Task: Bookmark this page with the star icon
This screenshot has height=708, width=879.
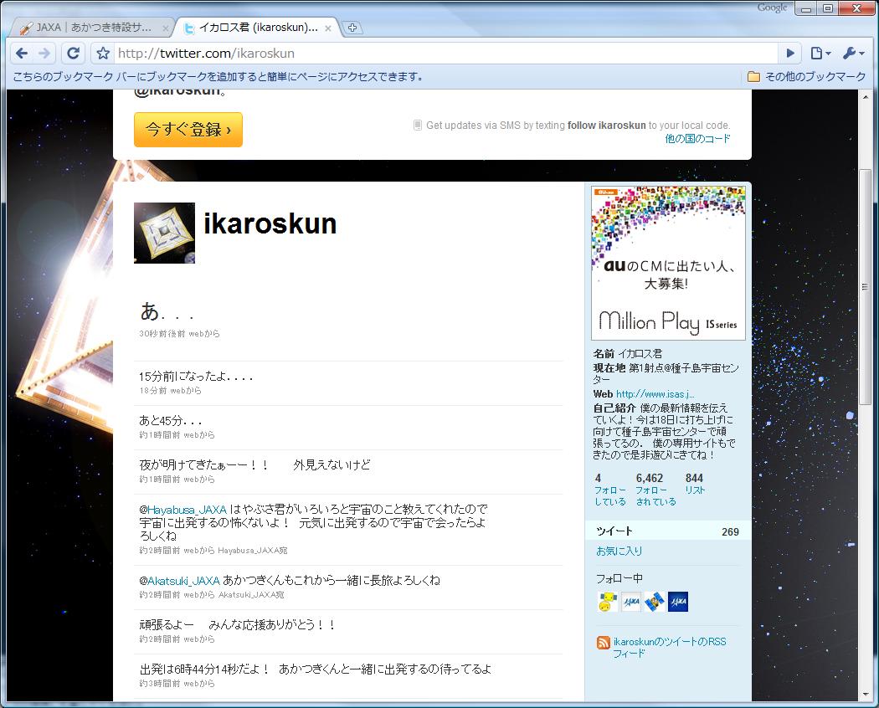Action: (x=103, y=54)
